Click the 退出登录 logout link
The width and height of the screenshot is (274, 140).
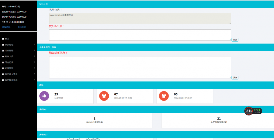[22, 27]
